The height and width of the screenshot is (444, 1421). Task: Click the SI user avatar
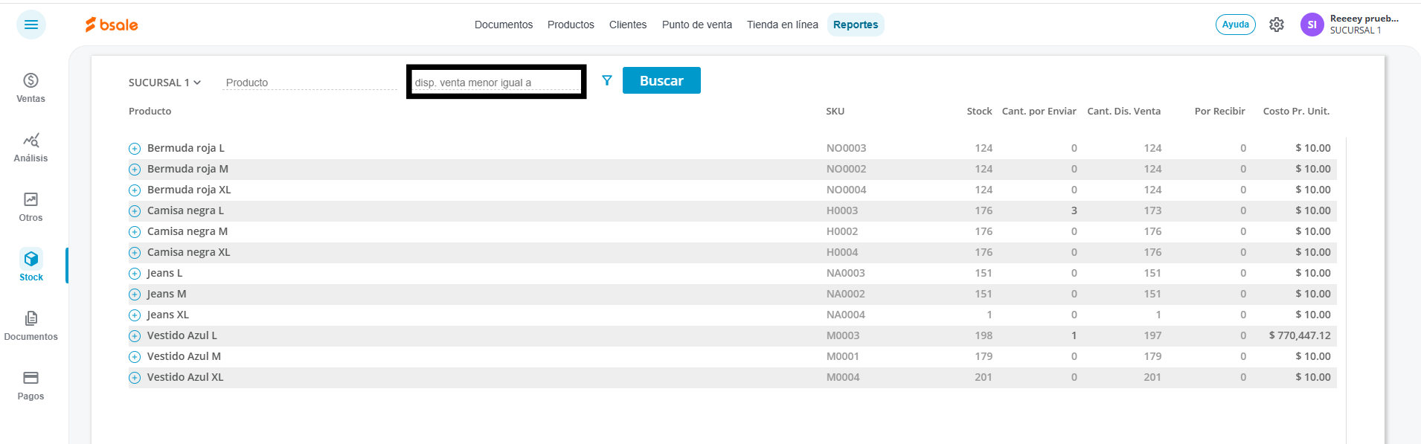(1312, 25)
